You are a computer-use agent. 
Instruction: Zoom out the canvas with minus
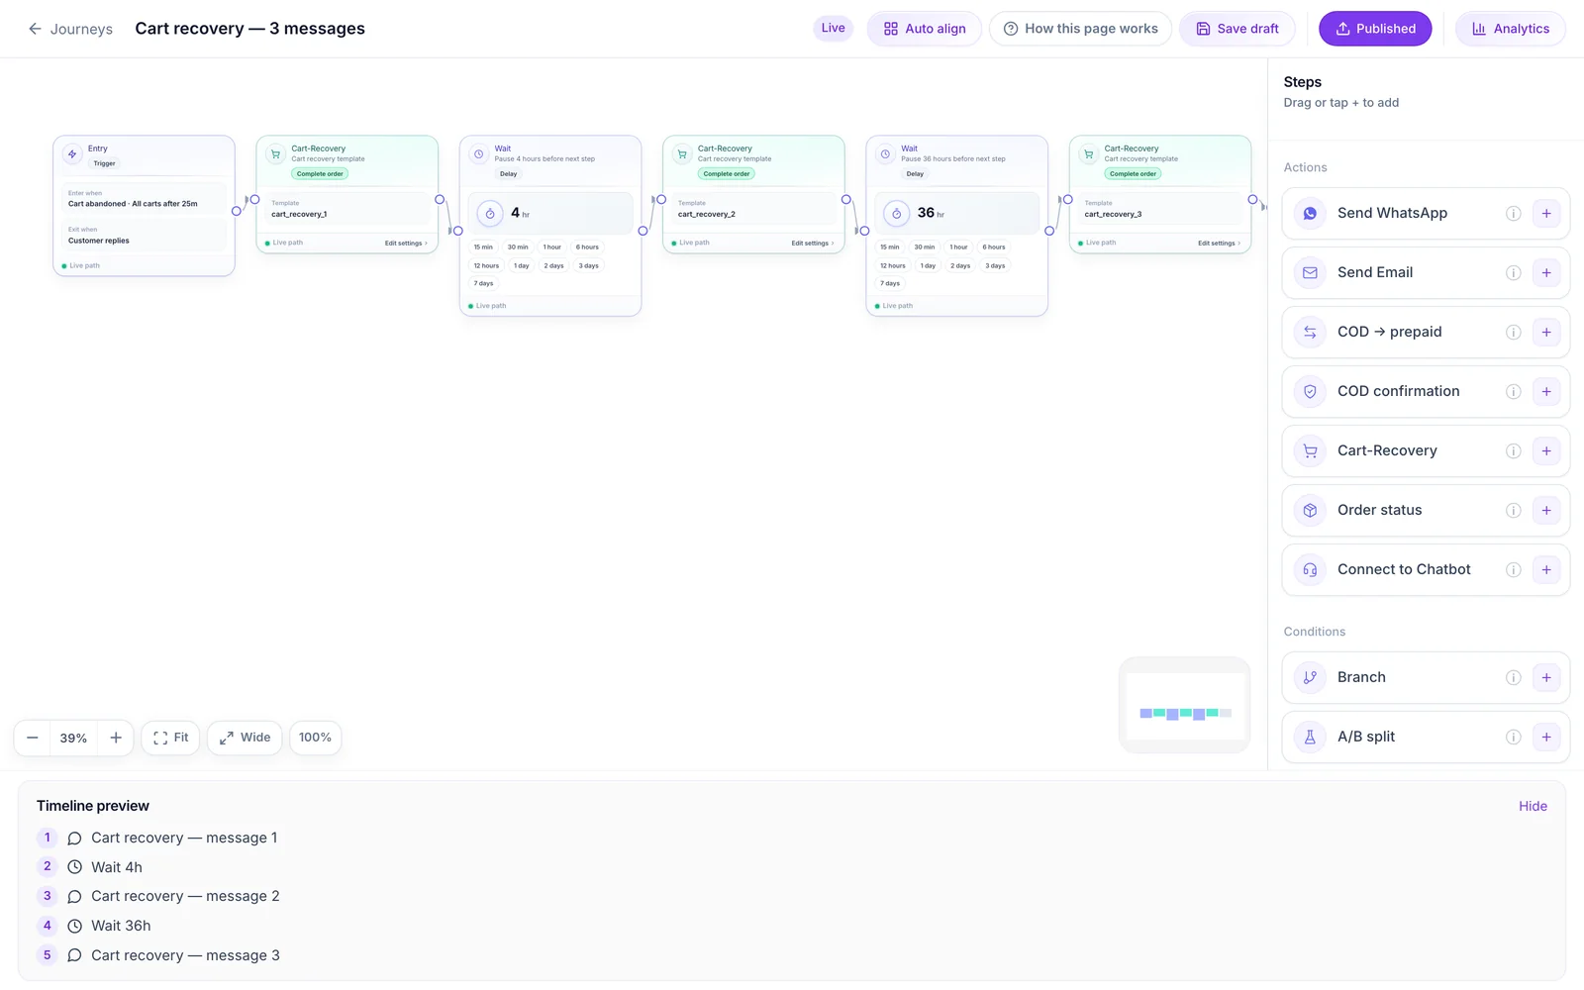click(33, 738)
